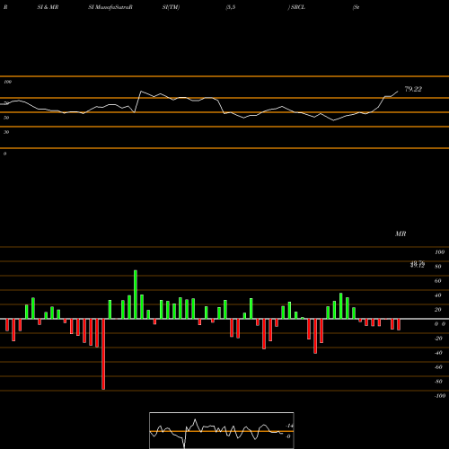
Task: Click the RSI panel axis label 30
Action: coord(6,132)
